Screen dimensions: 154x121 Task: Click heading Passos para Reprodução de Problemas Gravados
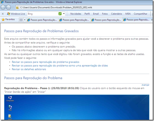[41, 31]
